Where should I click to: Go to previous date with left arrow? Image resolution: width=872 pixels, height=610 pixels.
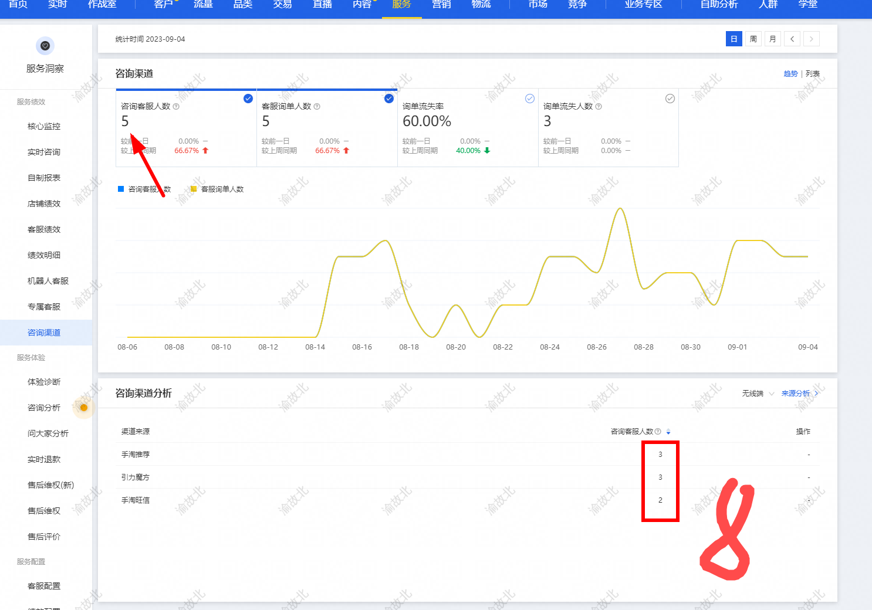click(792, 39)
